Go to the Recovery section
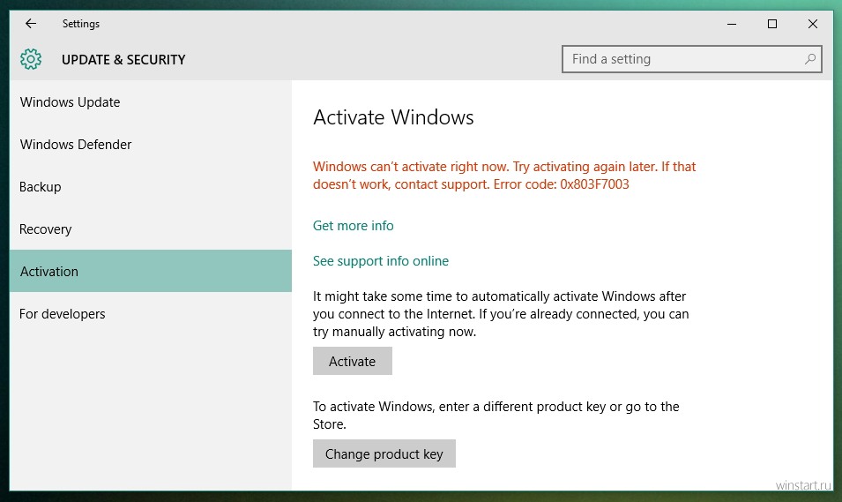 point(151,229)
